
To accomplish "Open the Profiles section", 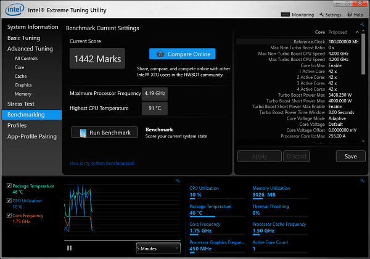I will point(17,125).
